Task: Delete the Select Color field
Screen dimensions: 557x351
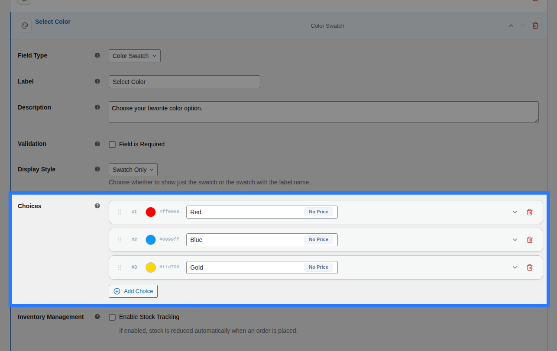Action: [x=535, y=26]
